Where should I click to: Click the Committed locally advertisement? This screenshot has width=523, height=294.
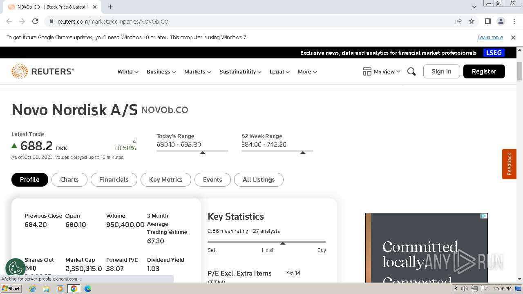[427, 248]
